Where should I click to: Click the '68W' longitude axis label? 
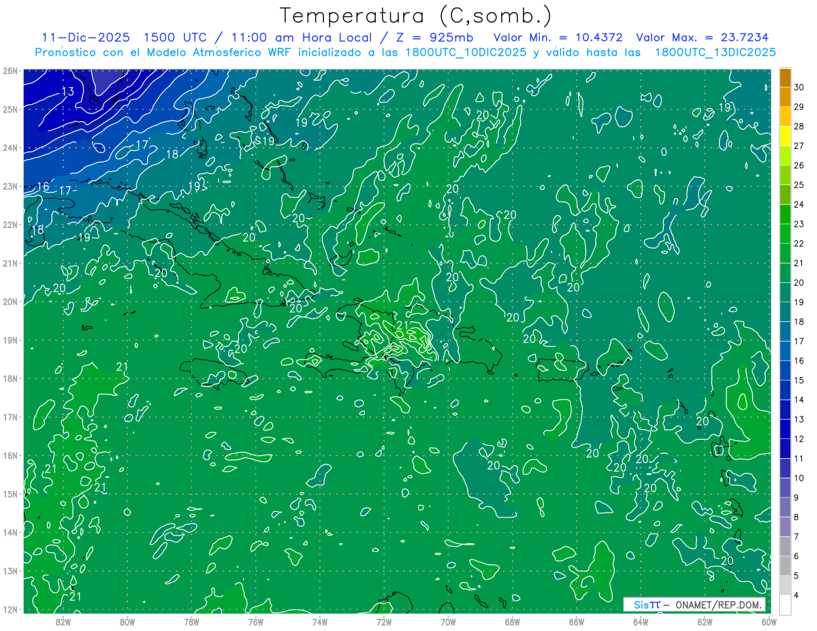pyautogui.click(x=513, y=621)
